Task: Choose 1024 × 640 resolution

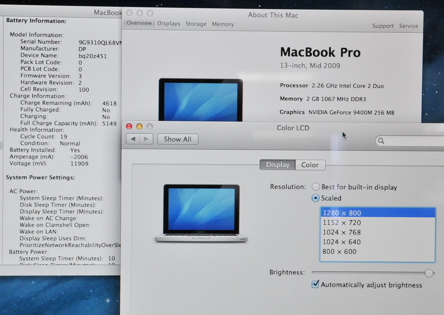Action: click(377, 242)
